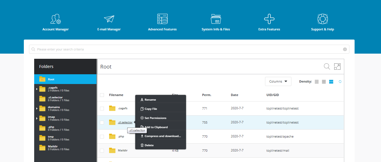Choose Copy File from context menu
The width and height of the screenshot is (381, 162).
coord(161,109)
